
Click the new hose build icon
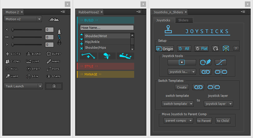point(88,56)
